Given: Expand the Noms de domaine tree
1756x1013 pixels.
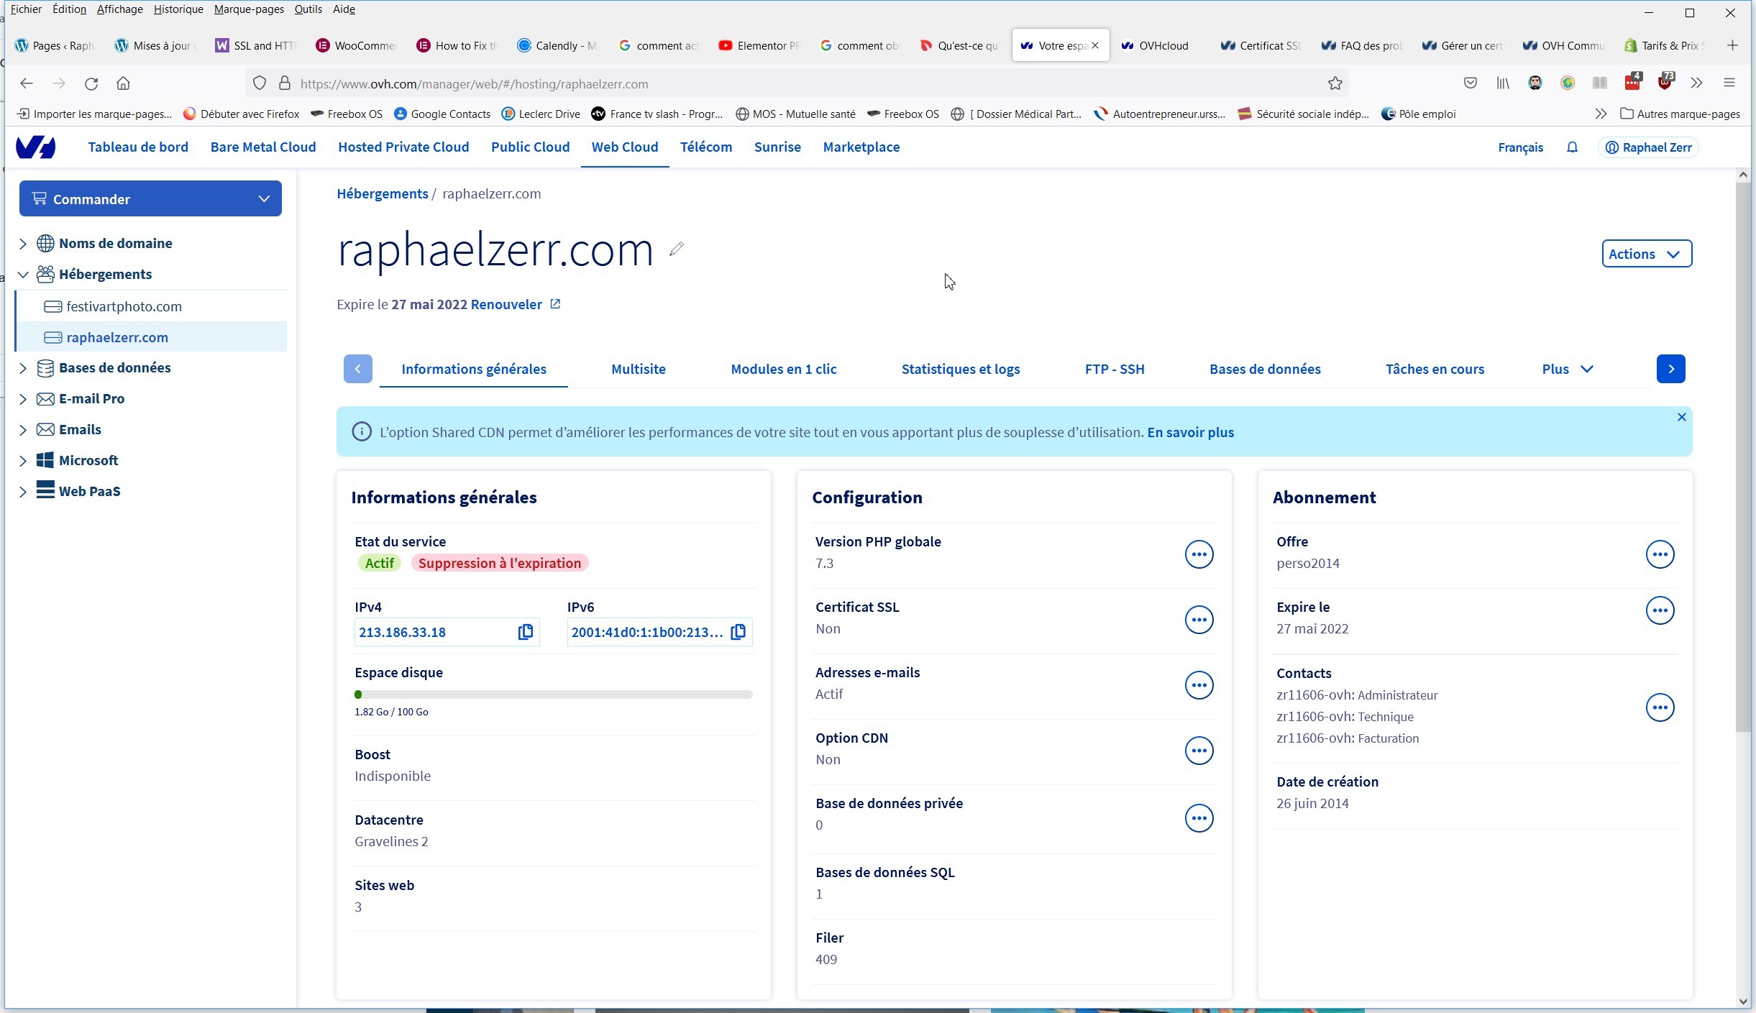Looking at the screenshot, I should point(23,244).
